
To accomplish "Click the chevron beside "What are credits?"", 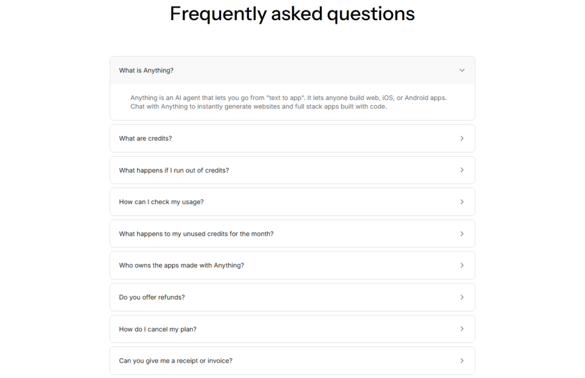I will tap(462, 138).
